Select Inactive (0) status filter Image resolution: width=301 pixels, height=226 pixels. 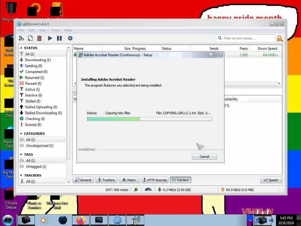34,95
